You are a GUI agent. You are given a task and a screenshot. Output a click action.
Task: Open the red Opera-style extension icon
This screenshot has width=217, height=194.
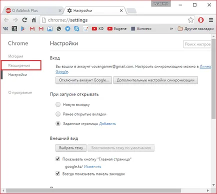(201, 20)
